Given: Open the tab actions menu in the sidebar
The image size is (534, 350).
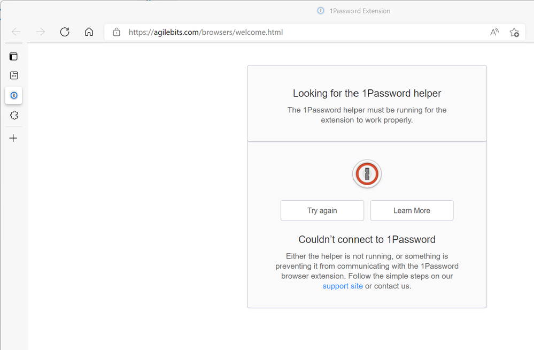Looking at the screenshot, I should pyautogui.click(x=14, y=56).
